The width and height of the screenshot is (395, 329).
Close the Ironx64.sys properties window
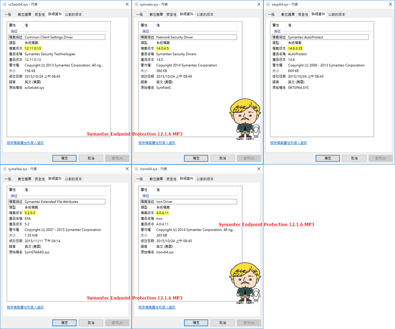(259, 169)
